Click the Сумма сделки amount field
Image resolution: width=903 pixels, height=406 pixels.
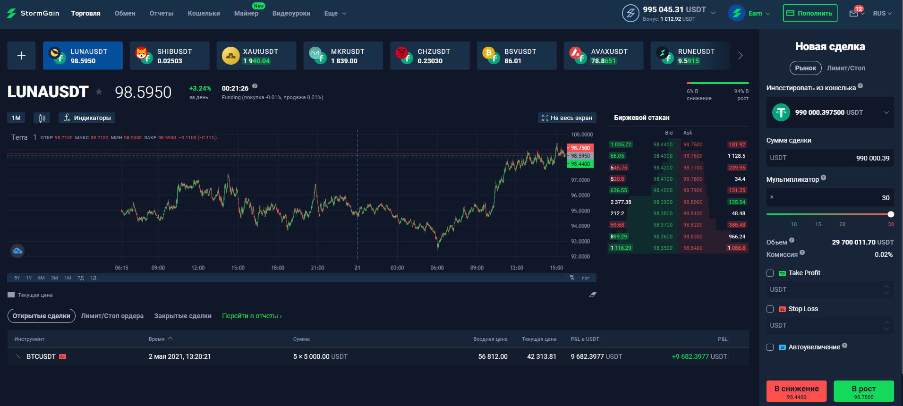(x=830, y=158)
